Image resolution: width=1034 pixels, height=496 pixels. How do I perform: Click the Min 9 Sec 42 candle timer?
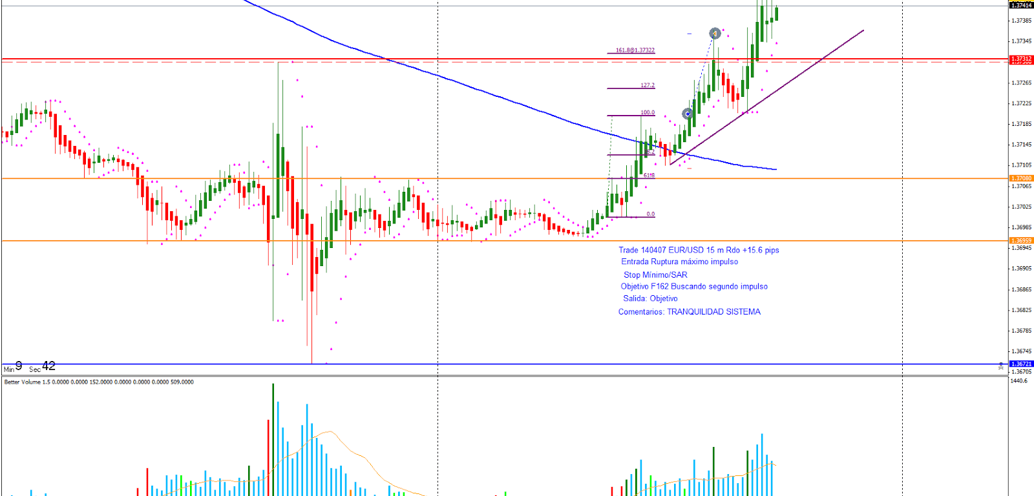point(30,367)
